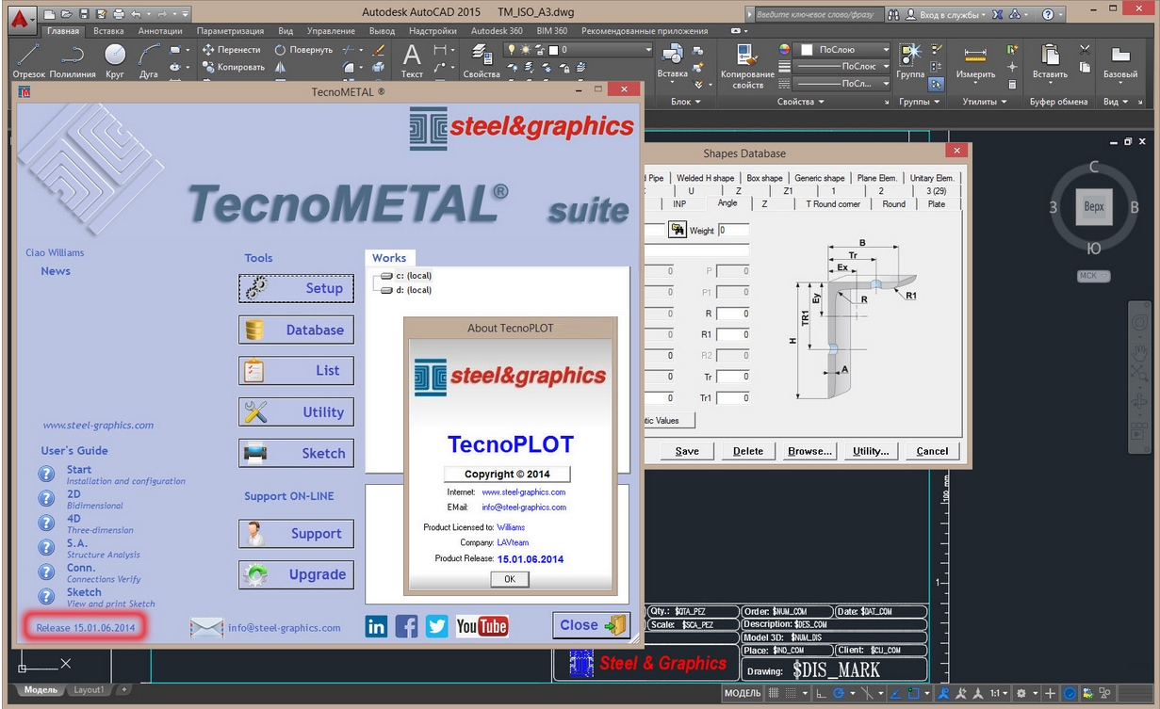Click the Sketch button in TecnoMETAL Tools

pyautogui.click(x=296, y=453)
